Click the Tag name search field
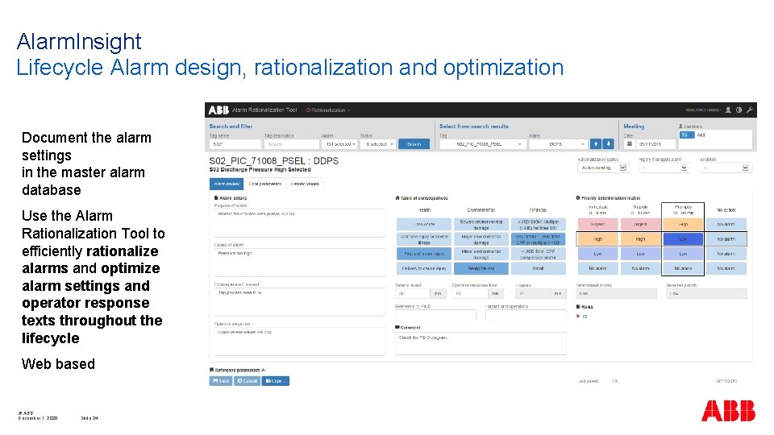 click(x=235, y=144)
